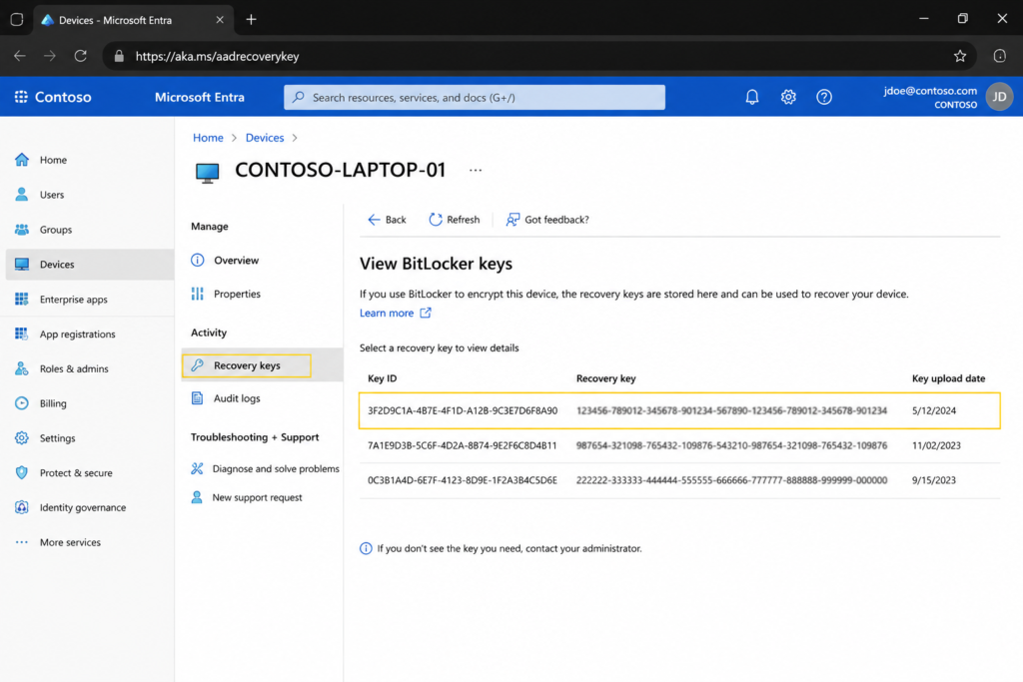Click the Overview info icon
The width and height of the screenshot is (1023, 682).
[198, 261]
